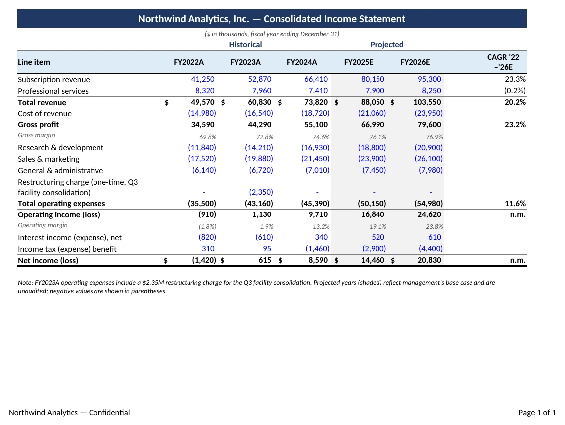Click the 'Page 1 of 1' footer
The width and height of the screenshot is (565, 425).
click(537, 413)
